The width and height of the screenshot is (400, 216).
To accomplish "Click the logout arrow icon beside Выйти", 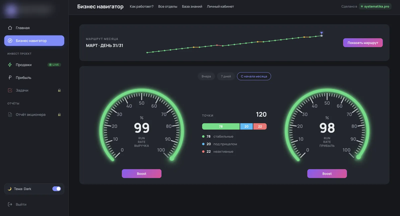I will 10,204.
